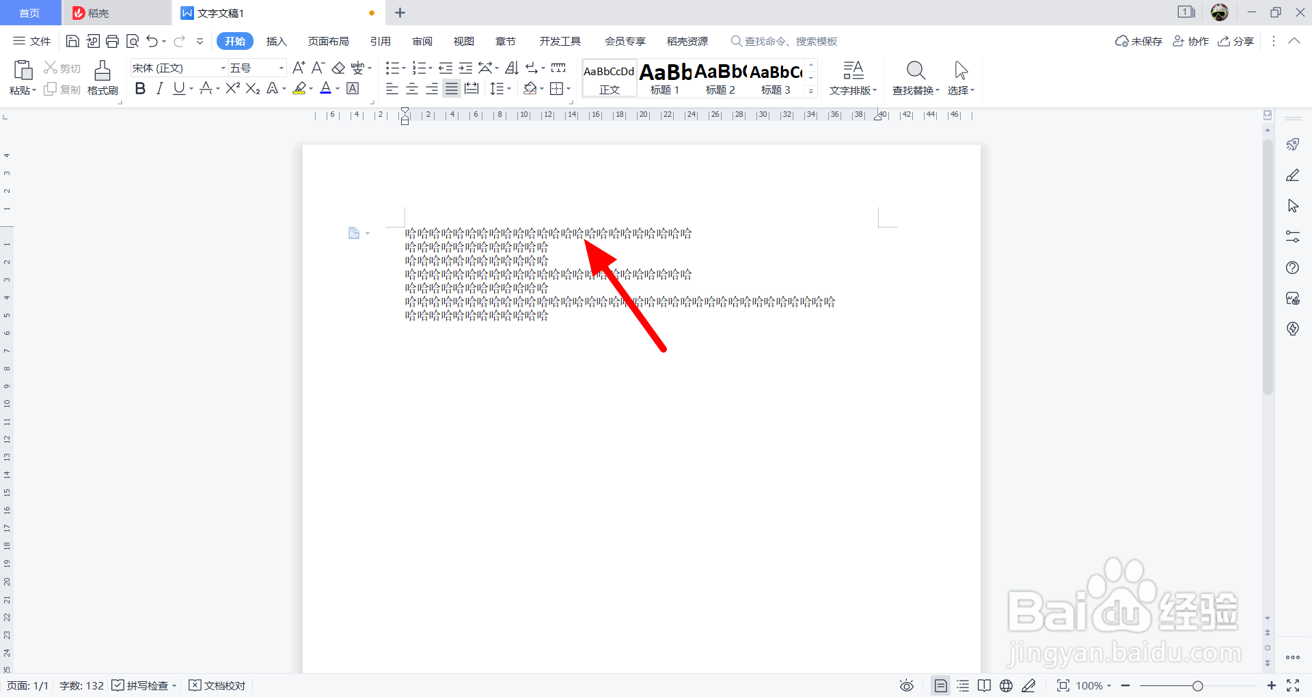The width and height of the screenshot is (1312, 697).
Task: Apply the 标题 1 style
Action: point(665,78)
